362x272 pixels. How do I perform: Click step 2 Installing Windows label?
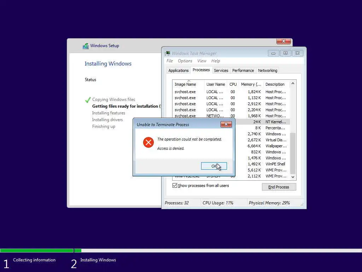(98, 260)
